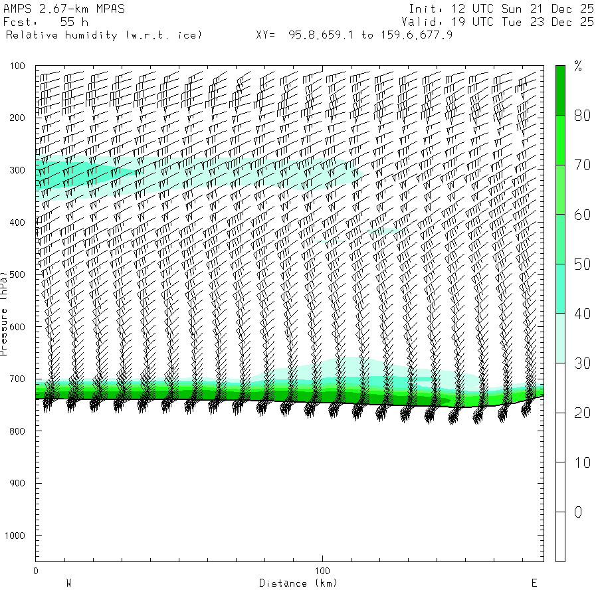
Task: Click the darkest green colorbar segment above 80
Action: (560, 90)
